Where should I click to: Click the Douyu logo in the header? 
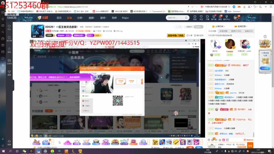pyautogui.click(x=43, y=18)
